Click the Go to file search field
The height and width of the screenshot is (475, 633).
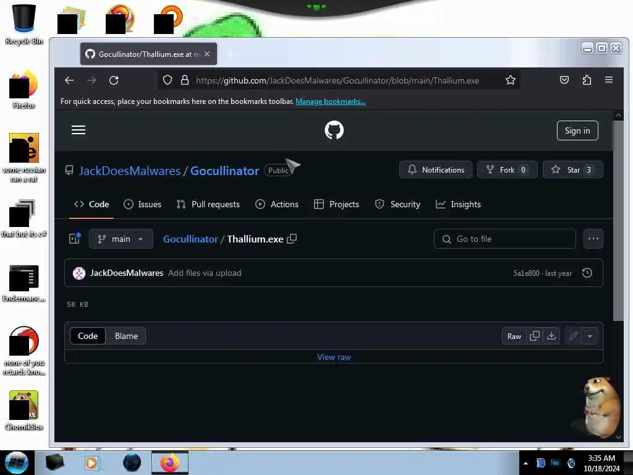(504, 239)
